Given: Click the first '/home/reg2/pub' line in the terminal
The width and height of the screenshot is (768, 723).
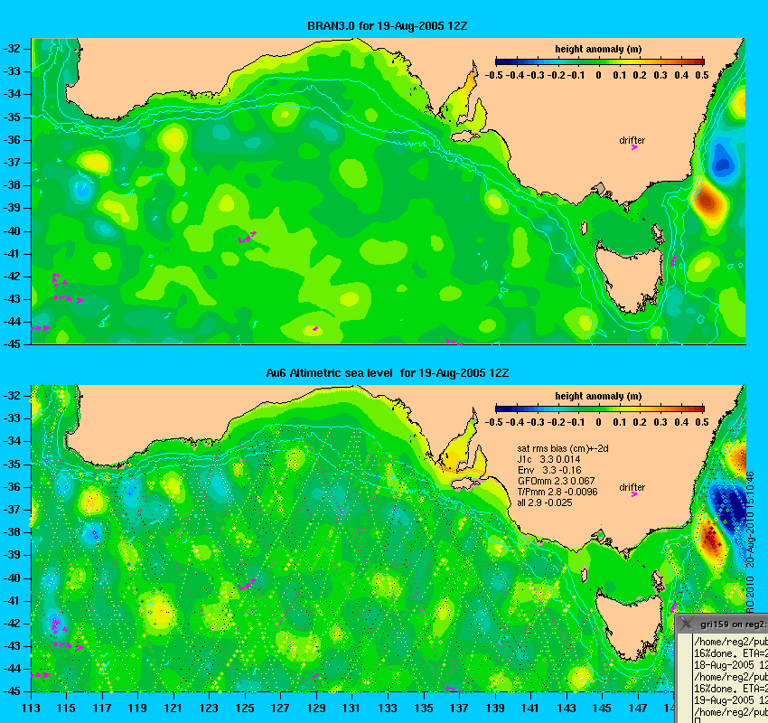Looking at the screenshot, I should tap(731, 642).
